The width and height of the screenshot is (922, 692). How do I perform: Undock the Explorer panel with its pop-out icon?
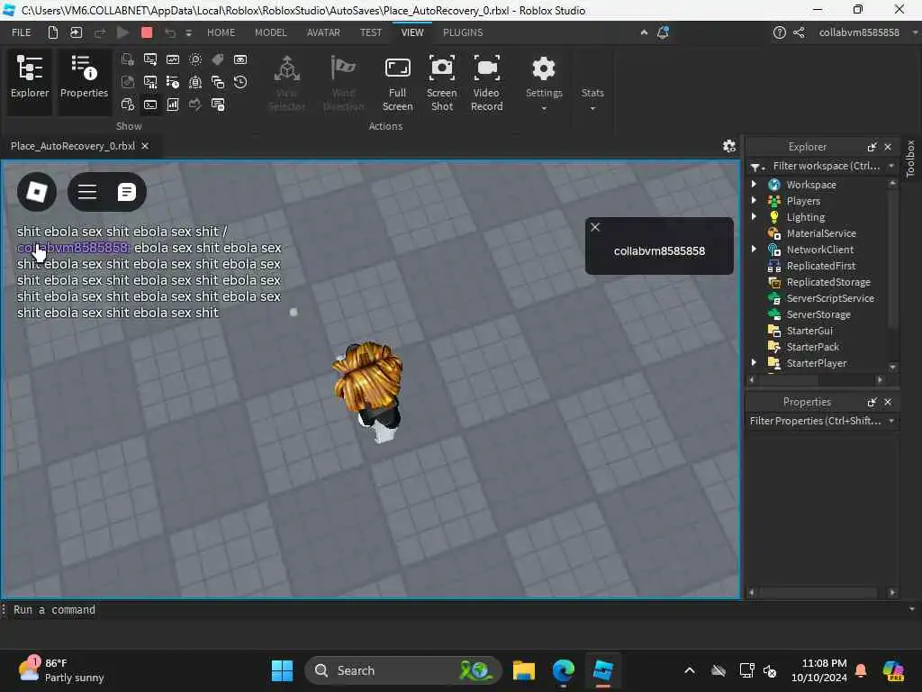(872, 147)
